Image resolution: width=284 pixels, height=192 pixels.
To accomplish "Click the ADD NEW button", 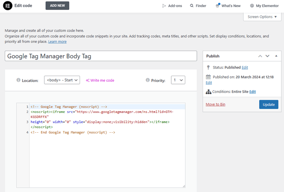I will (57, 6).
